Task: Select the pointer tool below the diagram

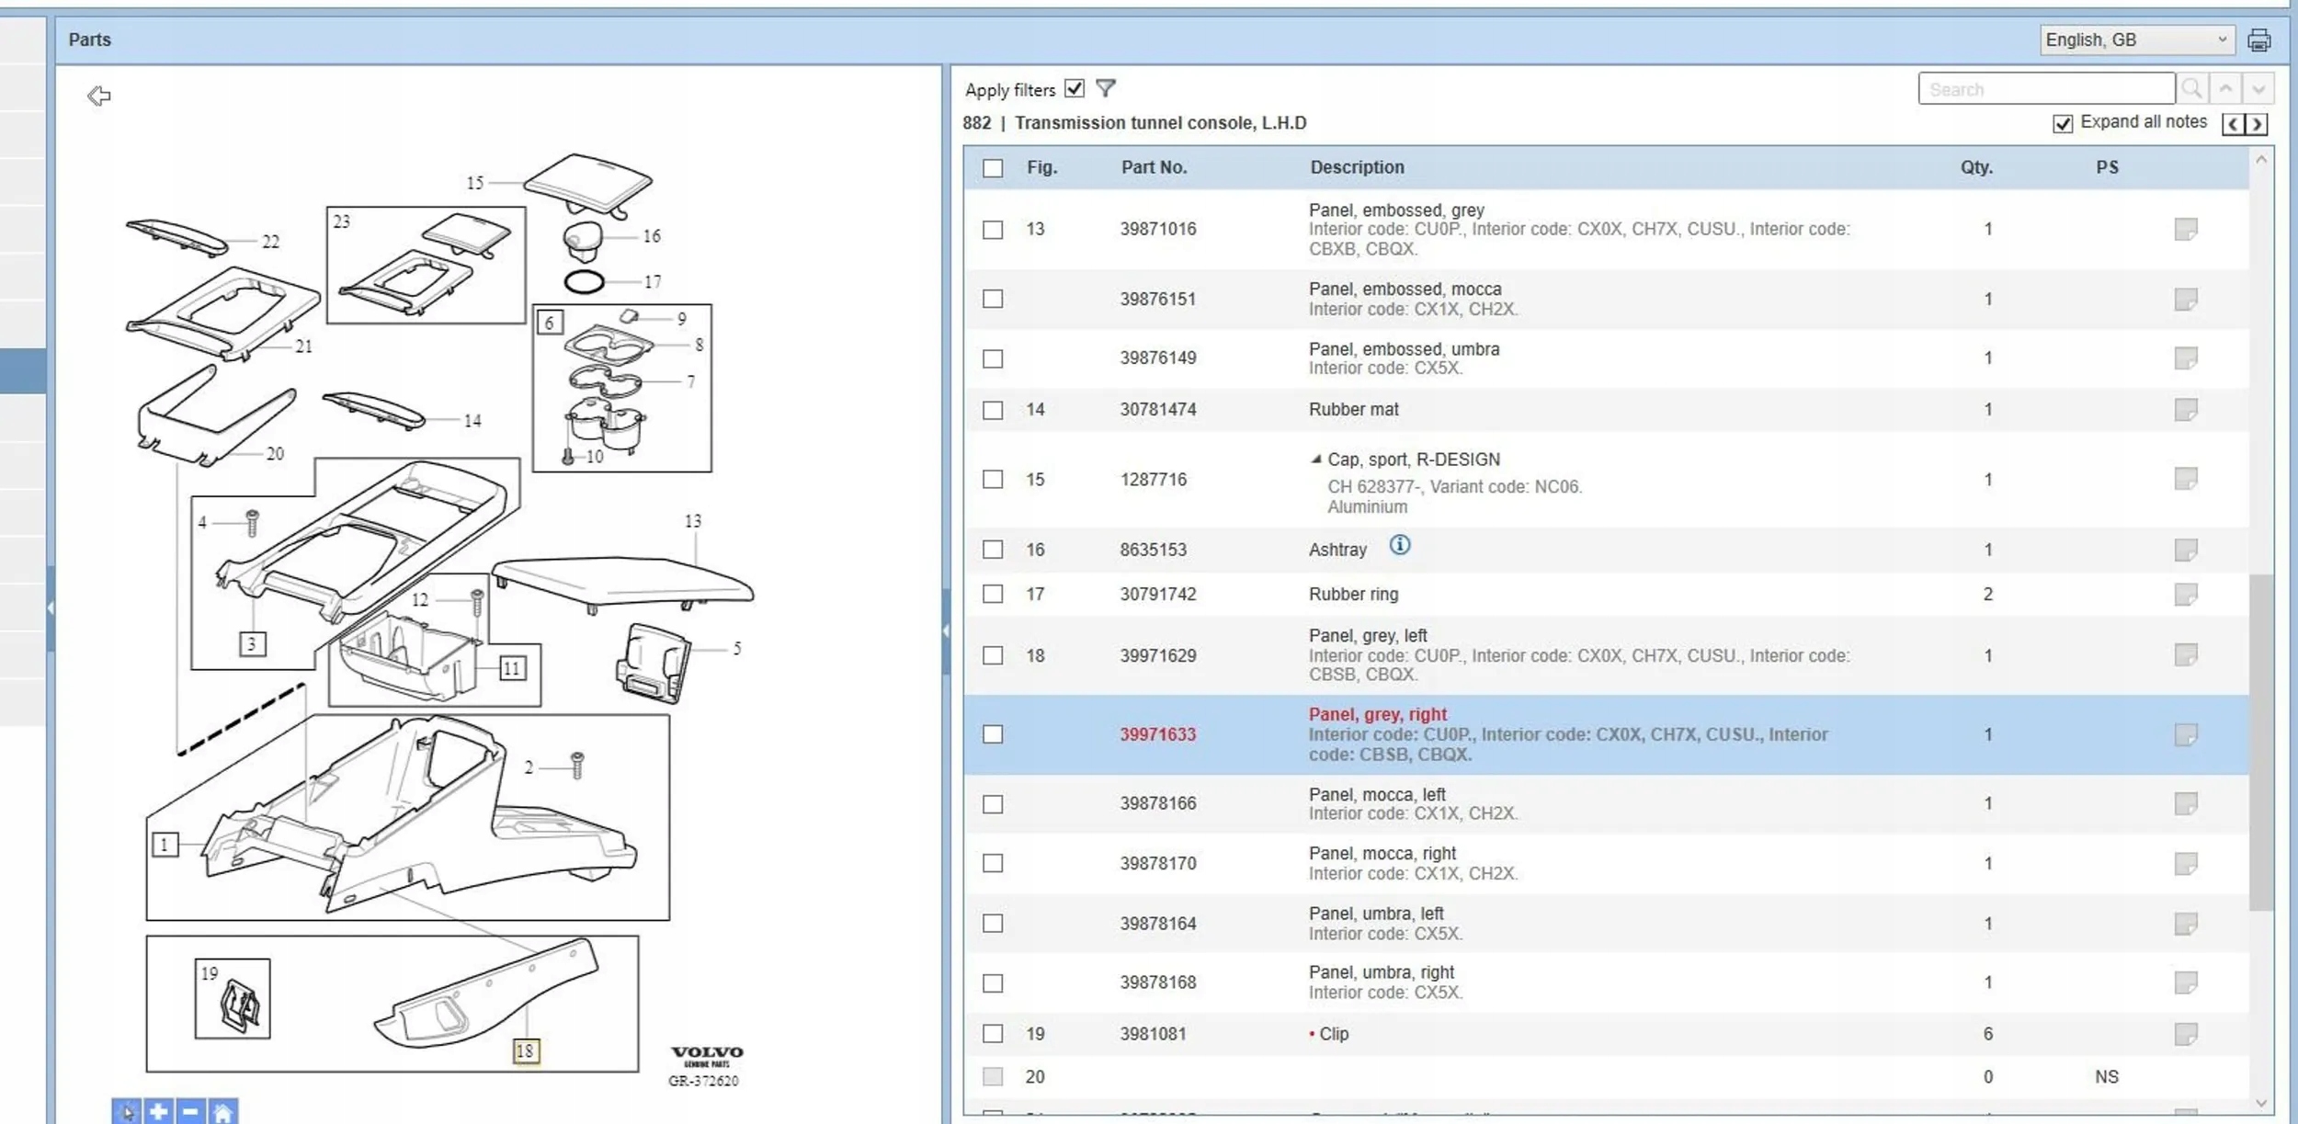Action: pyautogui.click(x=127, y=1111)
